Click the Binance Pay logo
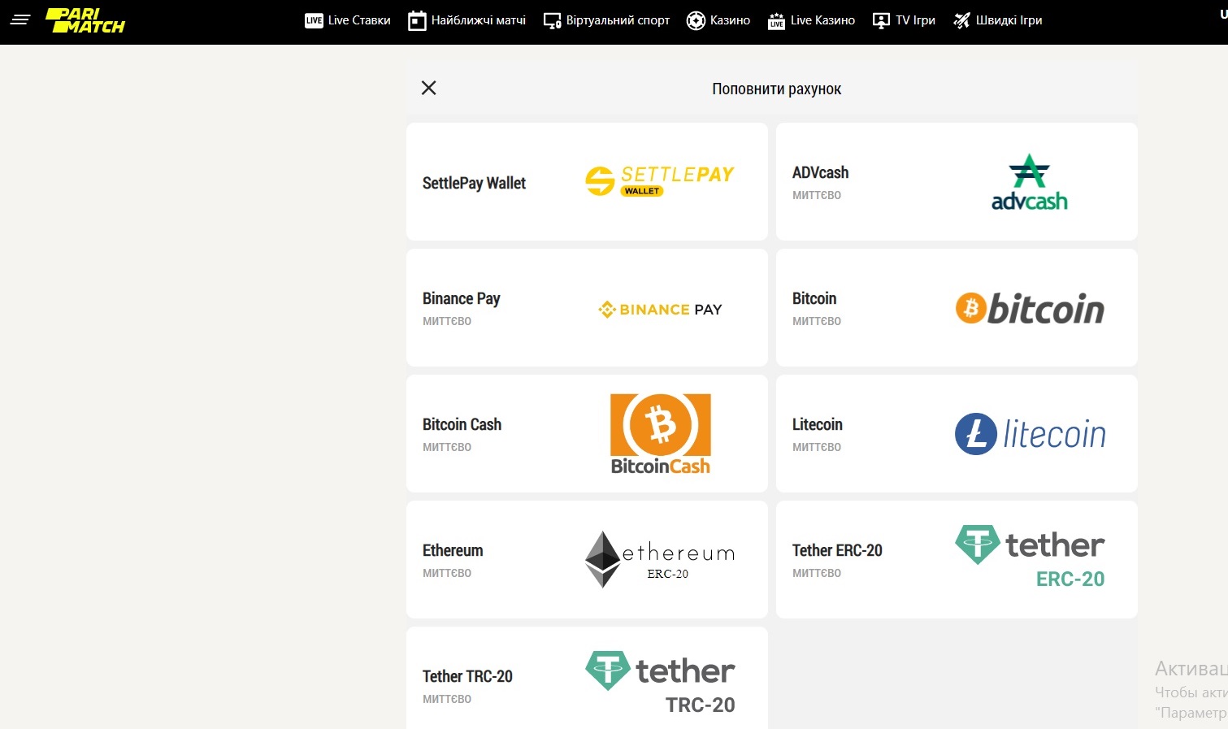This screenshot has width=1228, height=729. tap(660, 309)
